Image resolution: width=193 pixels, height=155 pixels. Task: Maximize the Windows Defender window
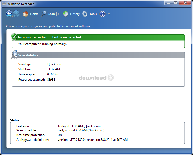click(x=176, y=3)
